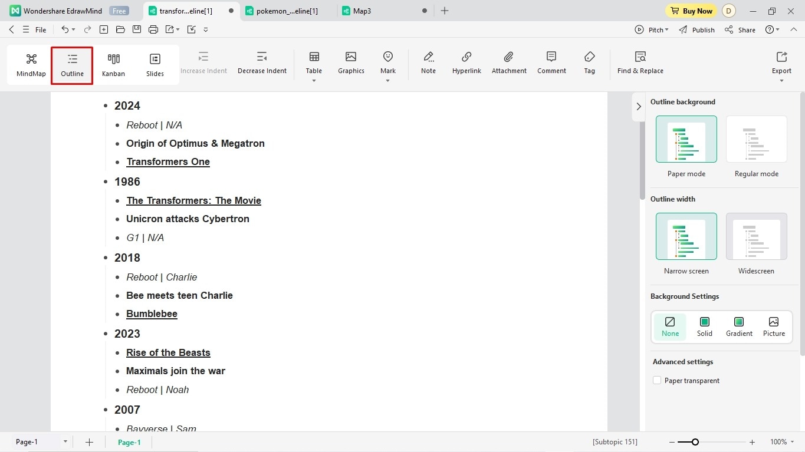The image size is (805, 452).
Task: Open Slides view
Action: point(155,65)
